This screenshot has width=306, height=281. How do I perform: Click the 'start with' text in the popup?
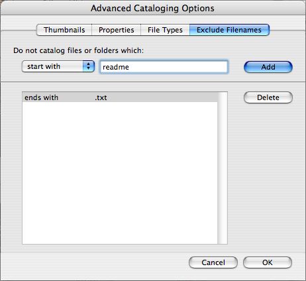click(44, 66)
